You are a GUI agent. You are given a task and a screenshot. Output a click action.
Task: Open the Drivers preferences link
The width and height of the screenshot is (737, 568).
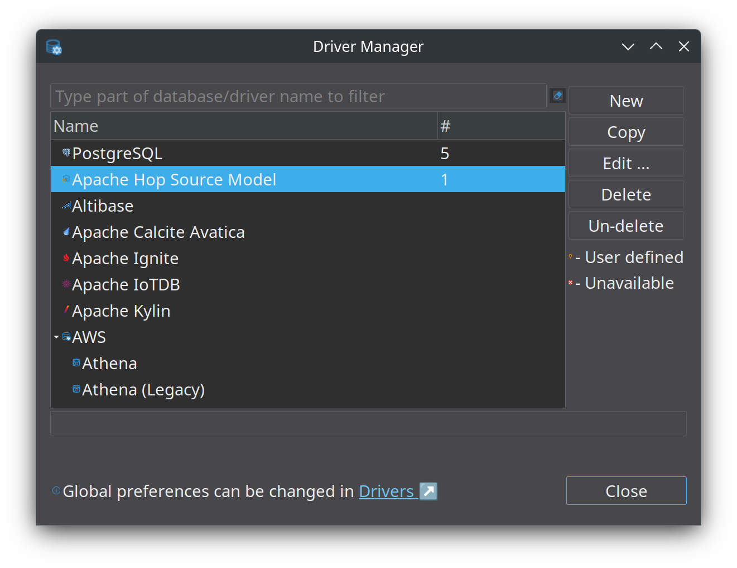(x=386, y=491)
